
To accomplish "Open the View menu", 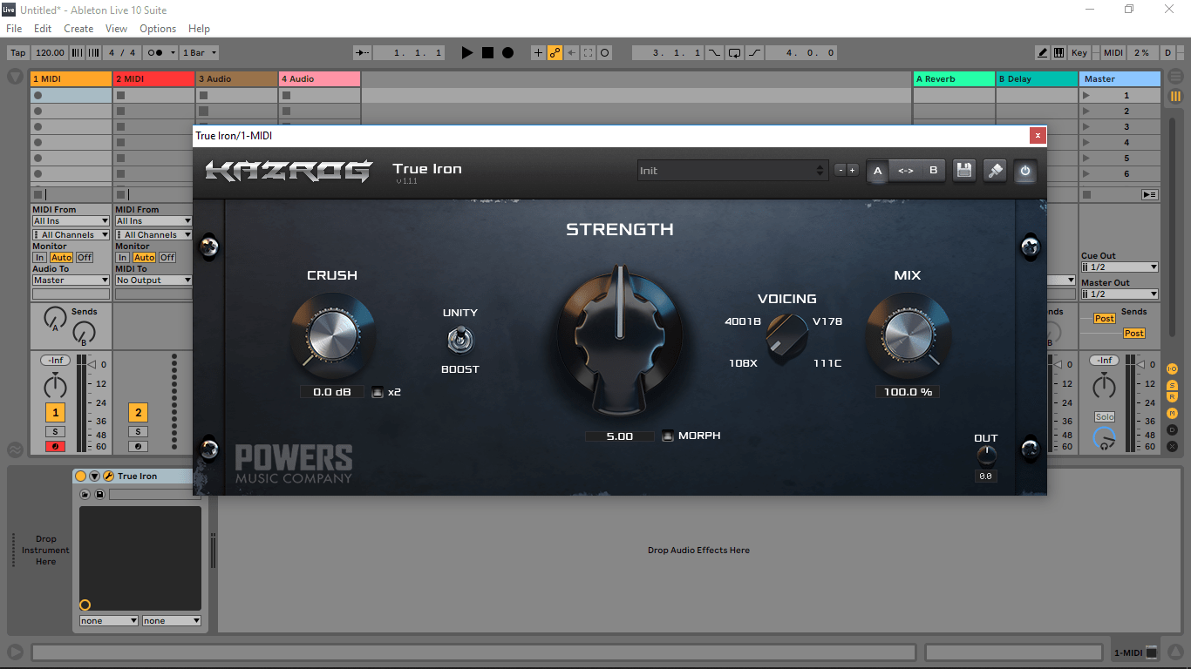I will pos(116,29).
